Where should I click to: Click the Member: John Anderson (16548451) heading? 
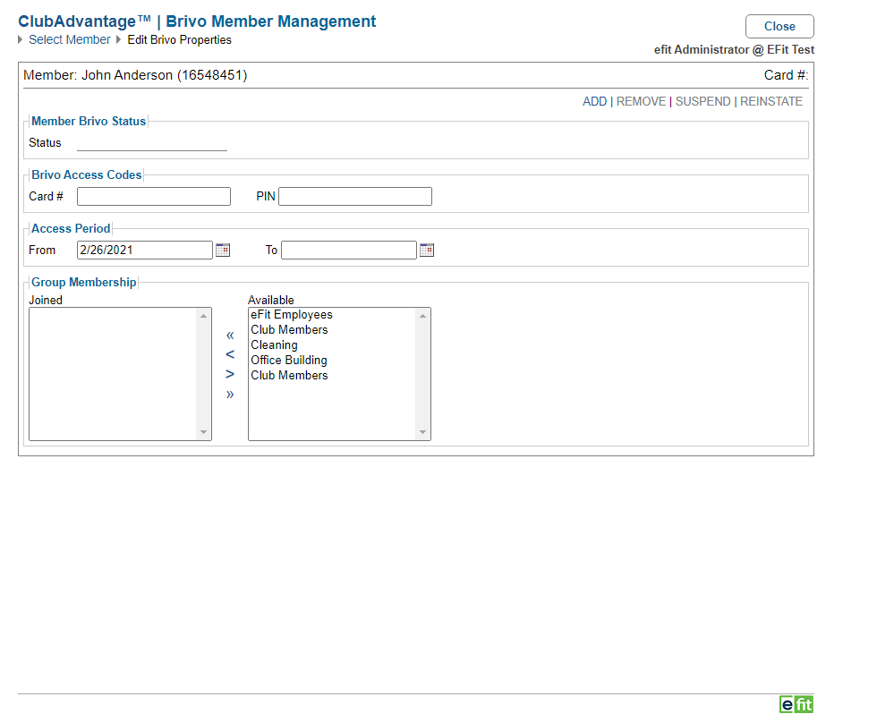[x=135, y=75]
